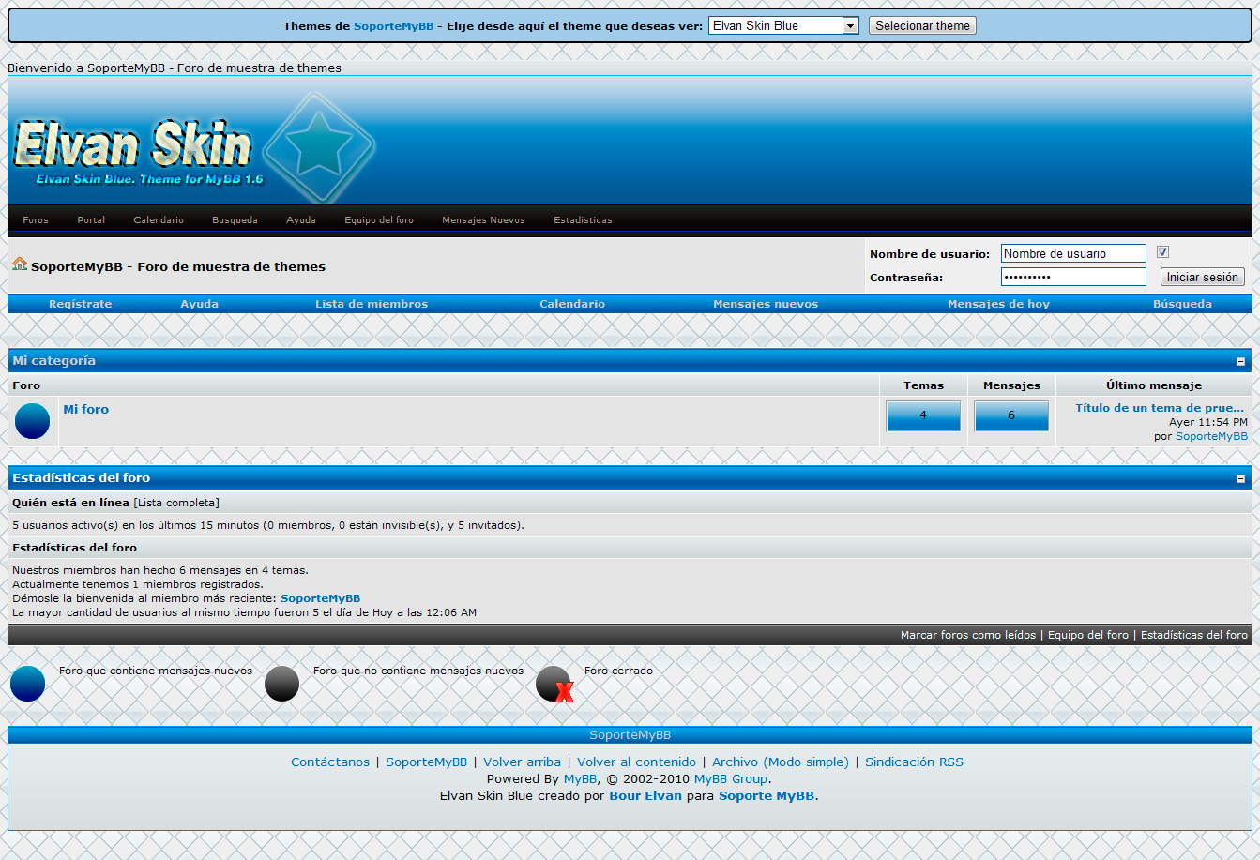Click the Elvan Skin logo banner

[195, 150]
